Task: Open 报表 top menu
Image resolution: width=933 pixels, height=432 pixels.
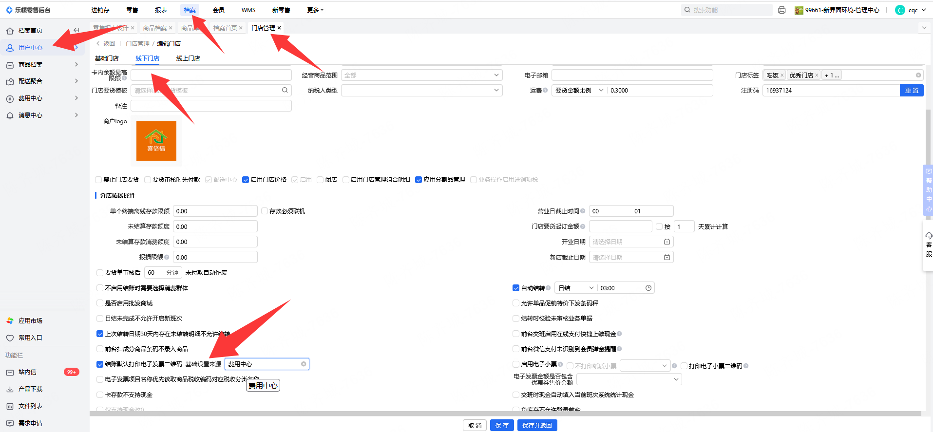Action: click(161, 10)
